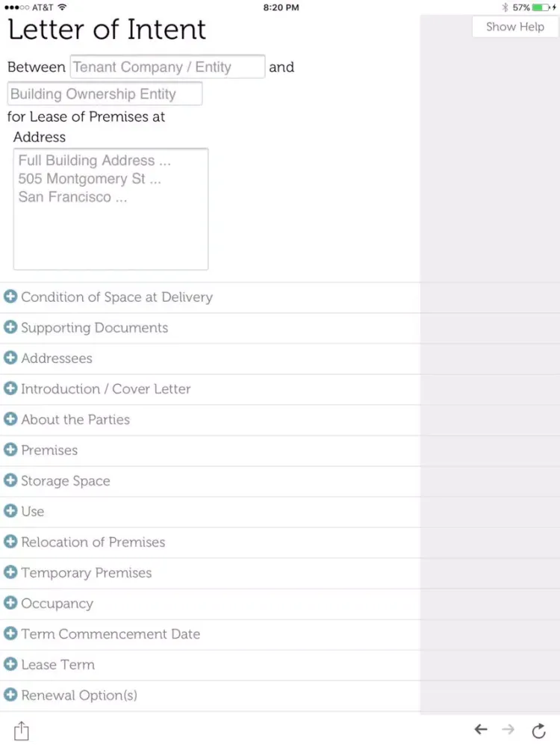
Task: Expand the About the Parties section
Action: (x=210, y=420)
